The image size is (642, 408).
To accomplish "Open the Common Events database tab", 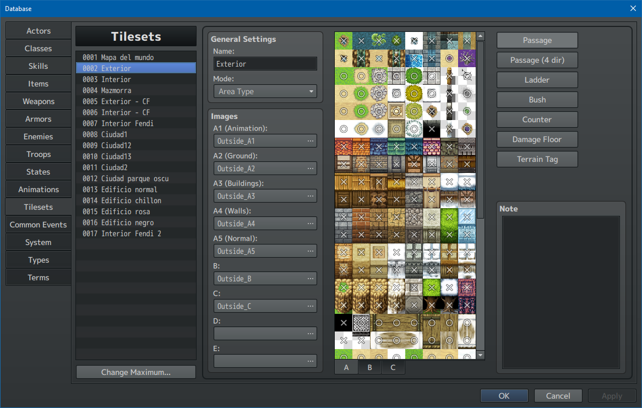I will pyautogui.click(x=39, y=225).
